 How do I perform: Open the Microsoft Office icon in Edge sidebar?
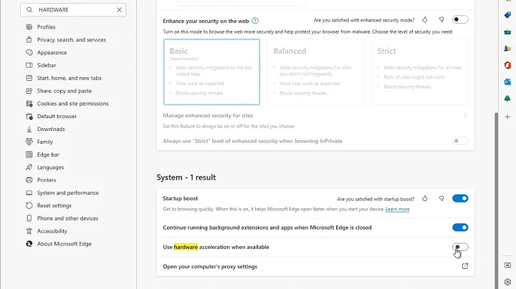pyautogui.click(x=507, y=65)
